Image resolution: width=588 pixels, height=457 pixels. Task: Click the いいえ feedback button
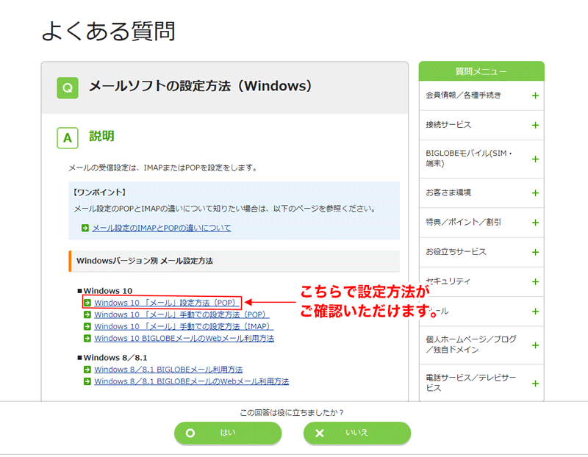click(x=356, y=433)
